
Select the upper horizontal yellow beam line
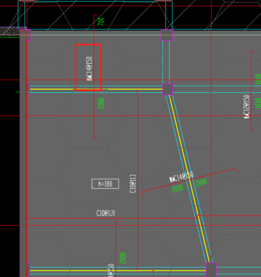click(x=96, y=89)
